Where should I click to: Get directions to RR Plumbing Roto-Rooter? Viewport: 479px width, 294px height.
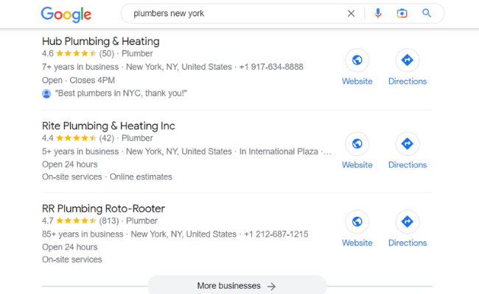408,221
